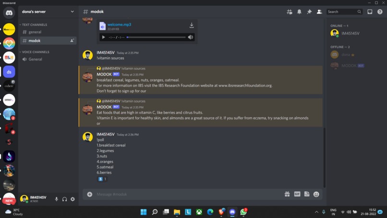
Task: Open the Help icon
Action: [x=380, y=12]
